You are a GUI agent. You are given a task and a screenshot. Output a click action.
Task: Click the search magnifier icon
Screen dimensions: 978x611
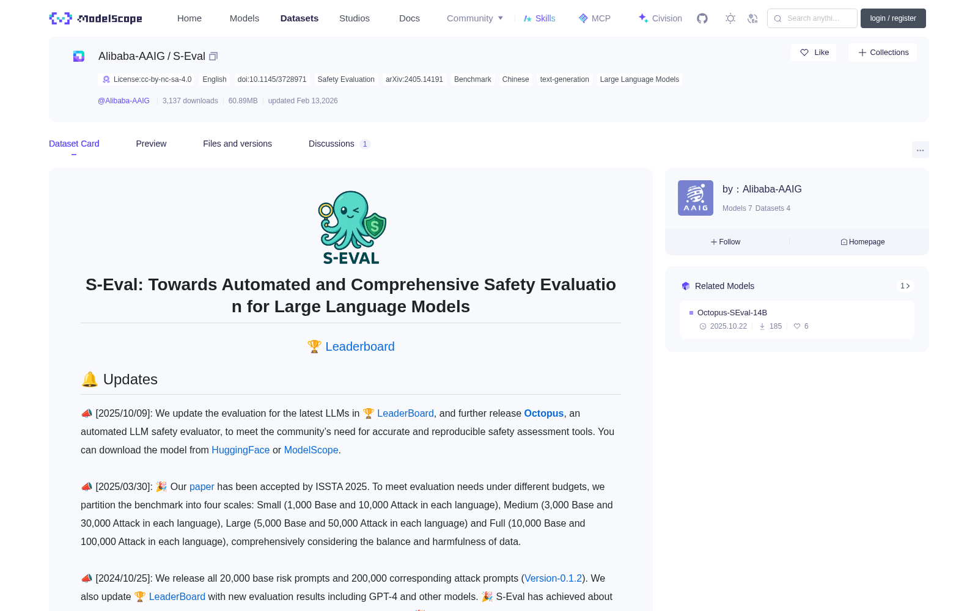[778, 18]
